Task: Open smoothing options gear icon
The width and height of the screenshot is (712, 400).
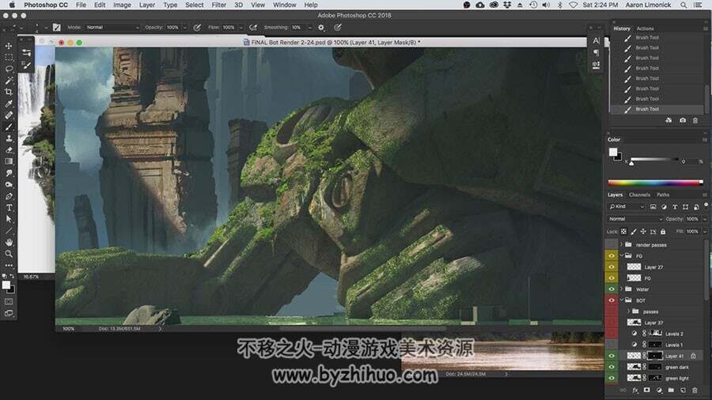Action: [x=321, y=28]
